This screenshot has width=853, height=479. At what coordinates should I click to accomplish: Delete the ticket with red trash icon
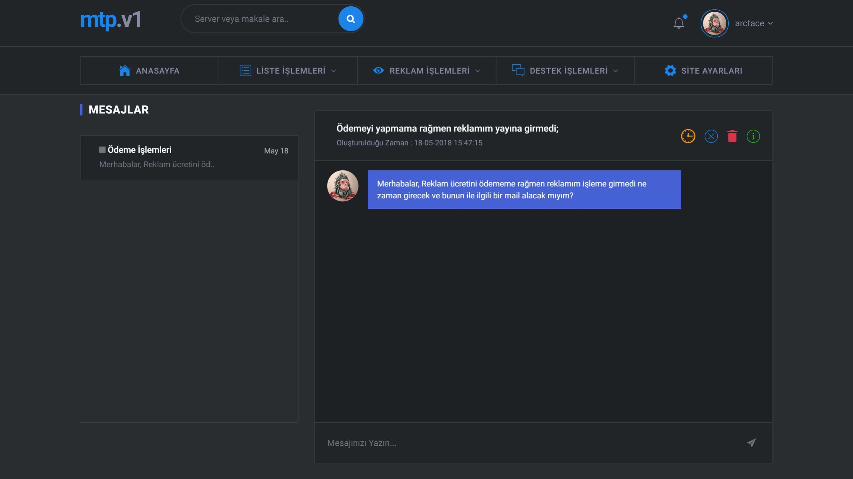(x=732, y=136)
